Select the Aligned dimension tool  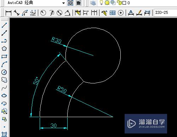click(x=17, y=13)
